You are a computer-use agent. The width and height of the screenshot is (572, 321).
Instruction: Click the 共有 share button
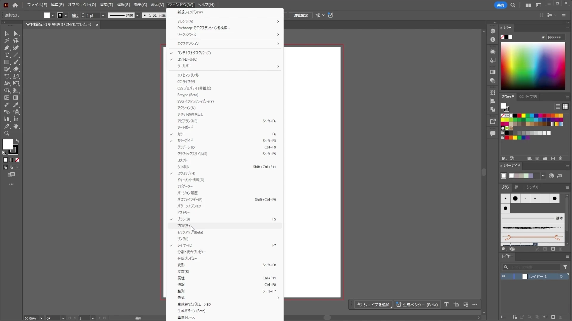500,5
